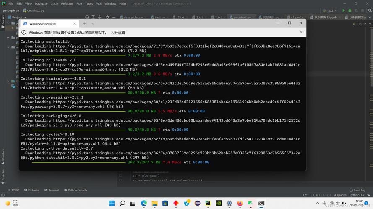Start debugging with the bug icon
This screenshot has width=373, height=209.
click(350, 10)
